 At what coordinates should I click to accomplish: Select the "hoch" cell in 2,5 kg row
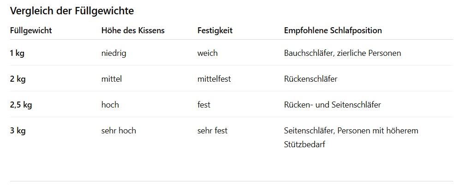pyautogui.click(x=110, y=105)
